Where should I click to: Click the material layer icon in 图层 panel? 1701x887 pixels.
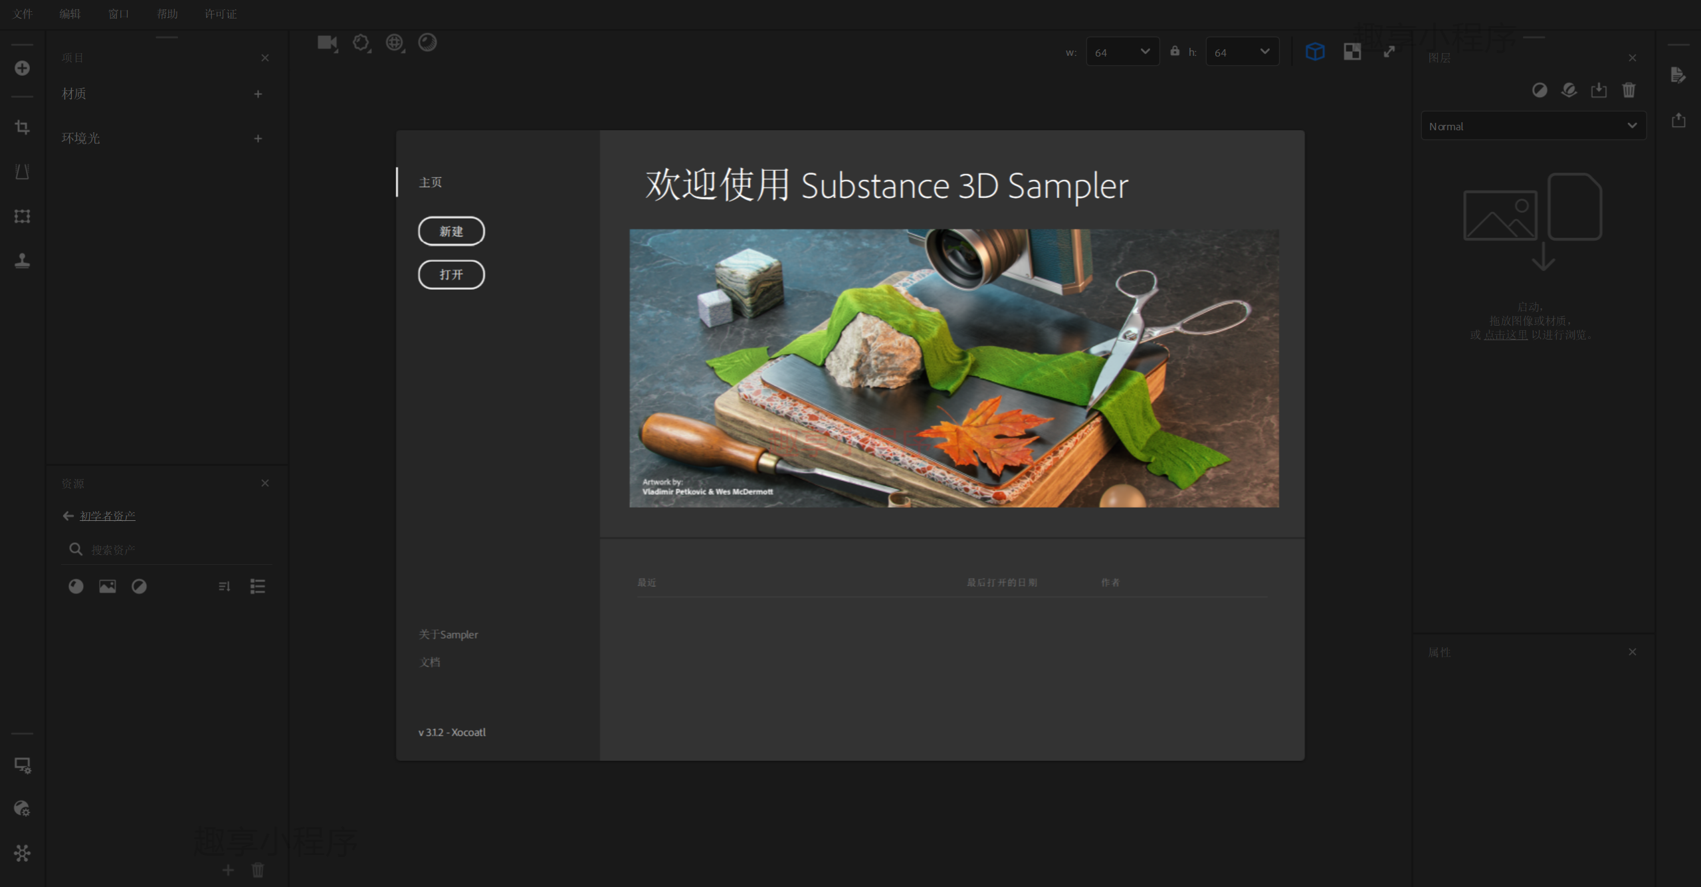(x=1569, y=90)
